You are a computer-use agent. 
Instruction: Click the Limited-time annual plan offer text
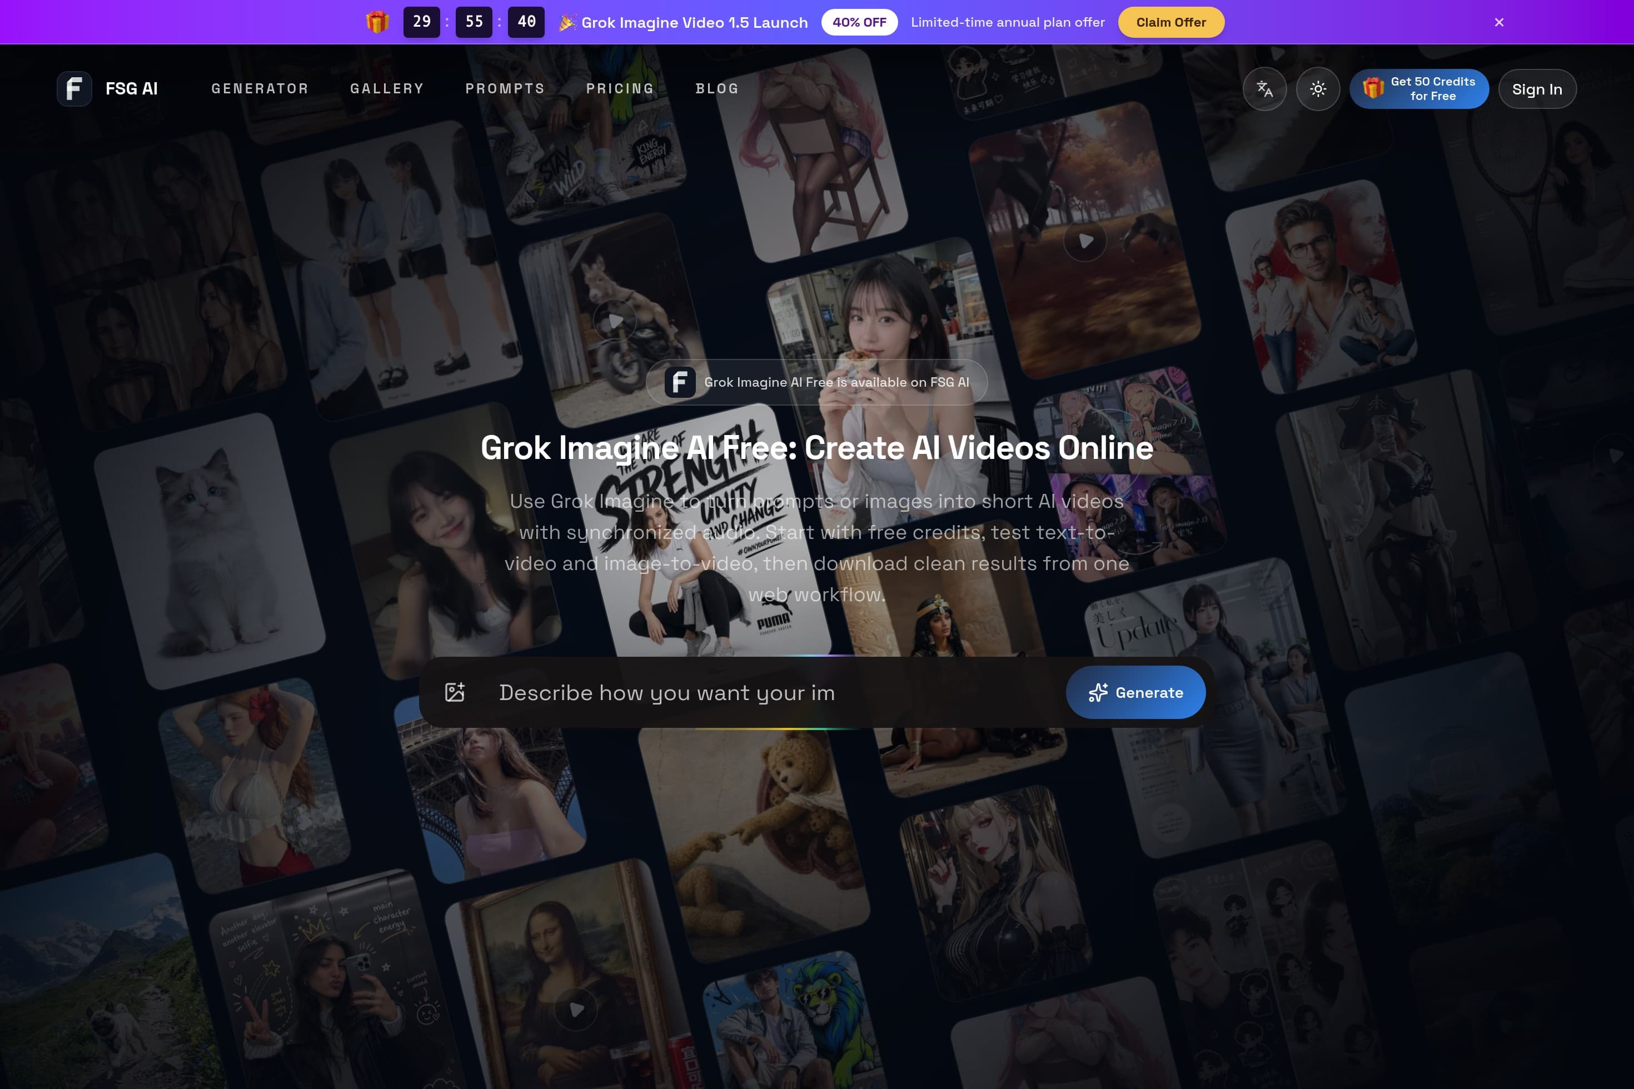[1007, 22]
